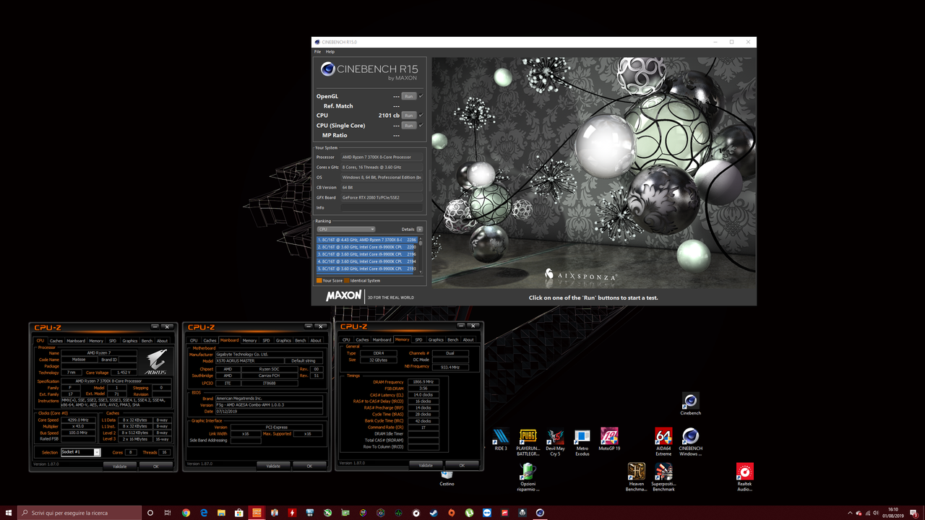Select ranking row 5 scoring 2193

click(366, 269)
